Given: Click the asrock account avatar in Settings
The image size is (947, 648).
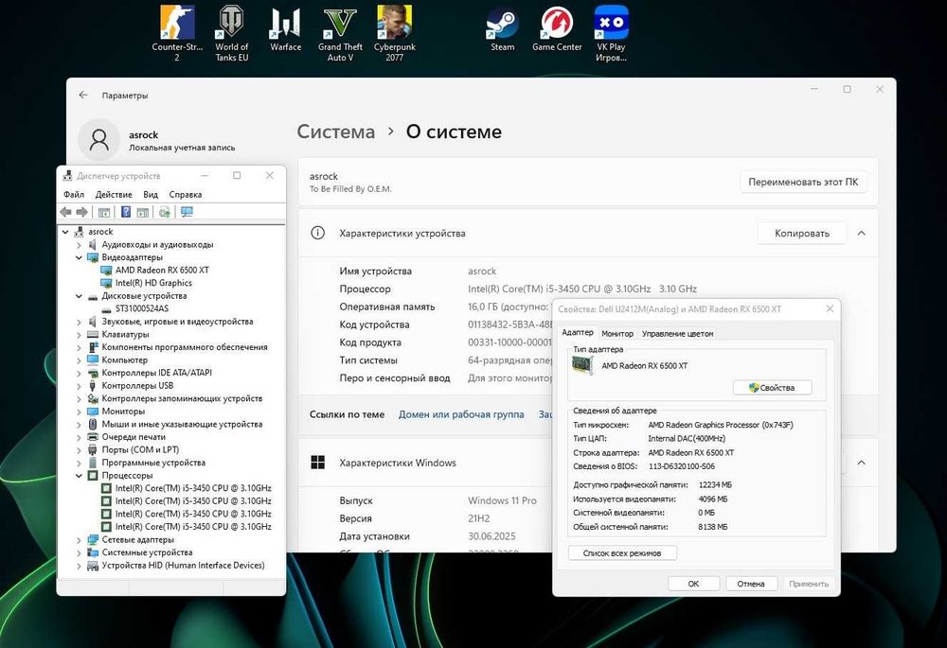Looking at the screenshot, I should (x=99, y=139).
